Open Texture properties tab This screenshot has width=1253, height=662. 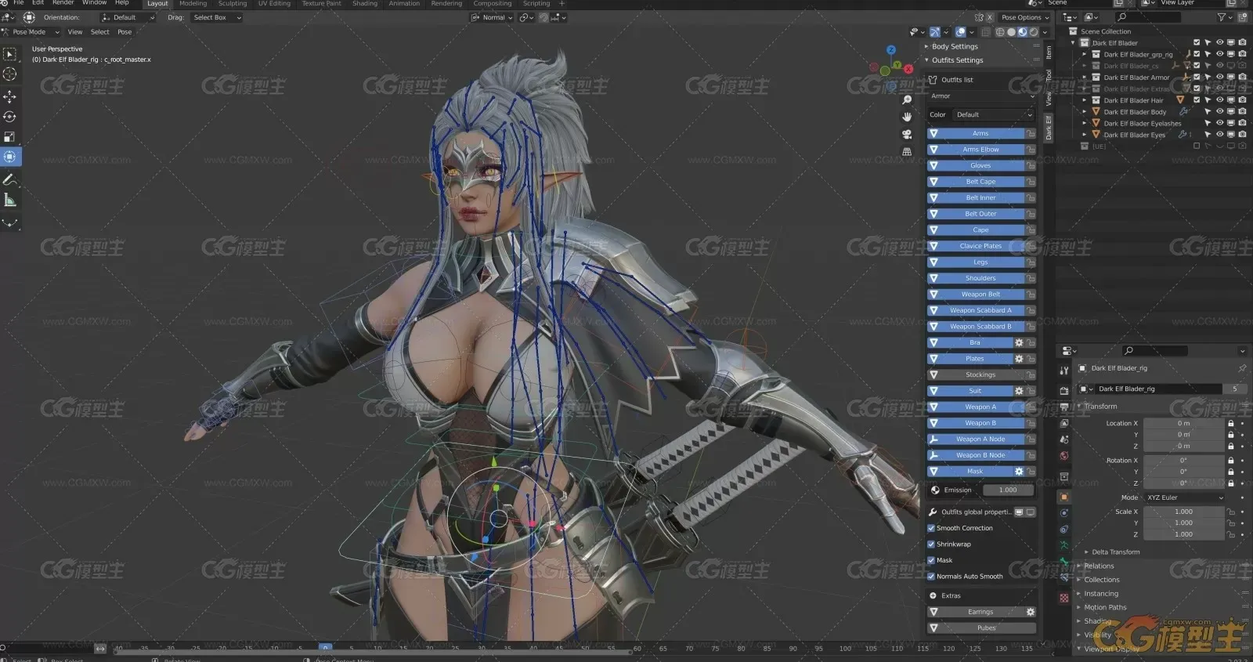1063,598
